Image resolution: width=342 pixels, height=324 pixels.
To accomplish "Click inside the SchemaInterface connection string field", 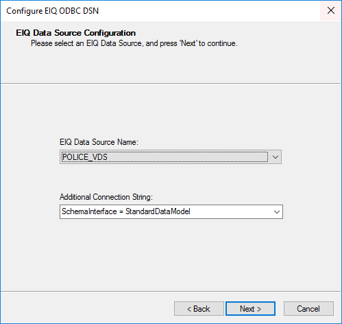I will [x=171, y=211].
